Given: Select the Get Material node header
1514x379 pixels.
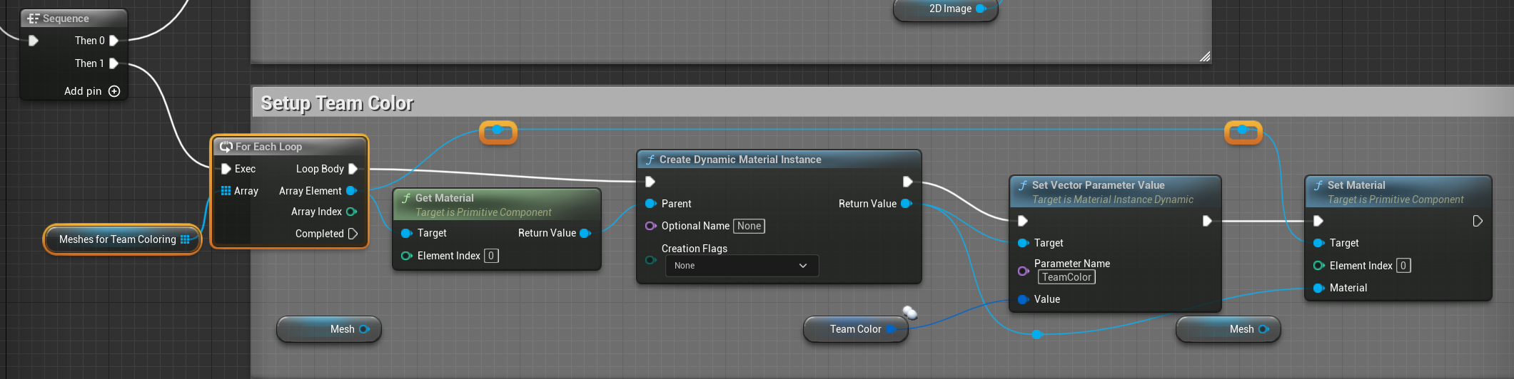Looking at the screenshot, I should [x=497, y=204].
